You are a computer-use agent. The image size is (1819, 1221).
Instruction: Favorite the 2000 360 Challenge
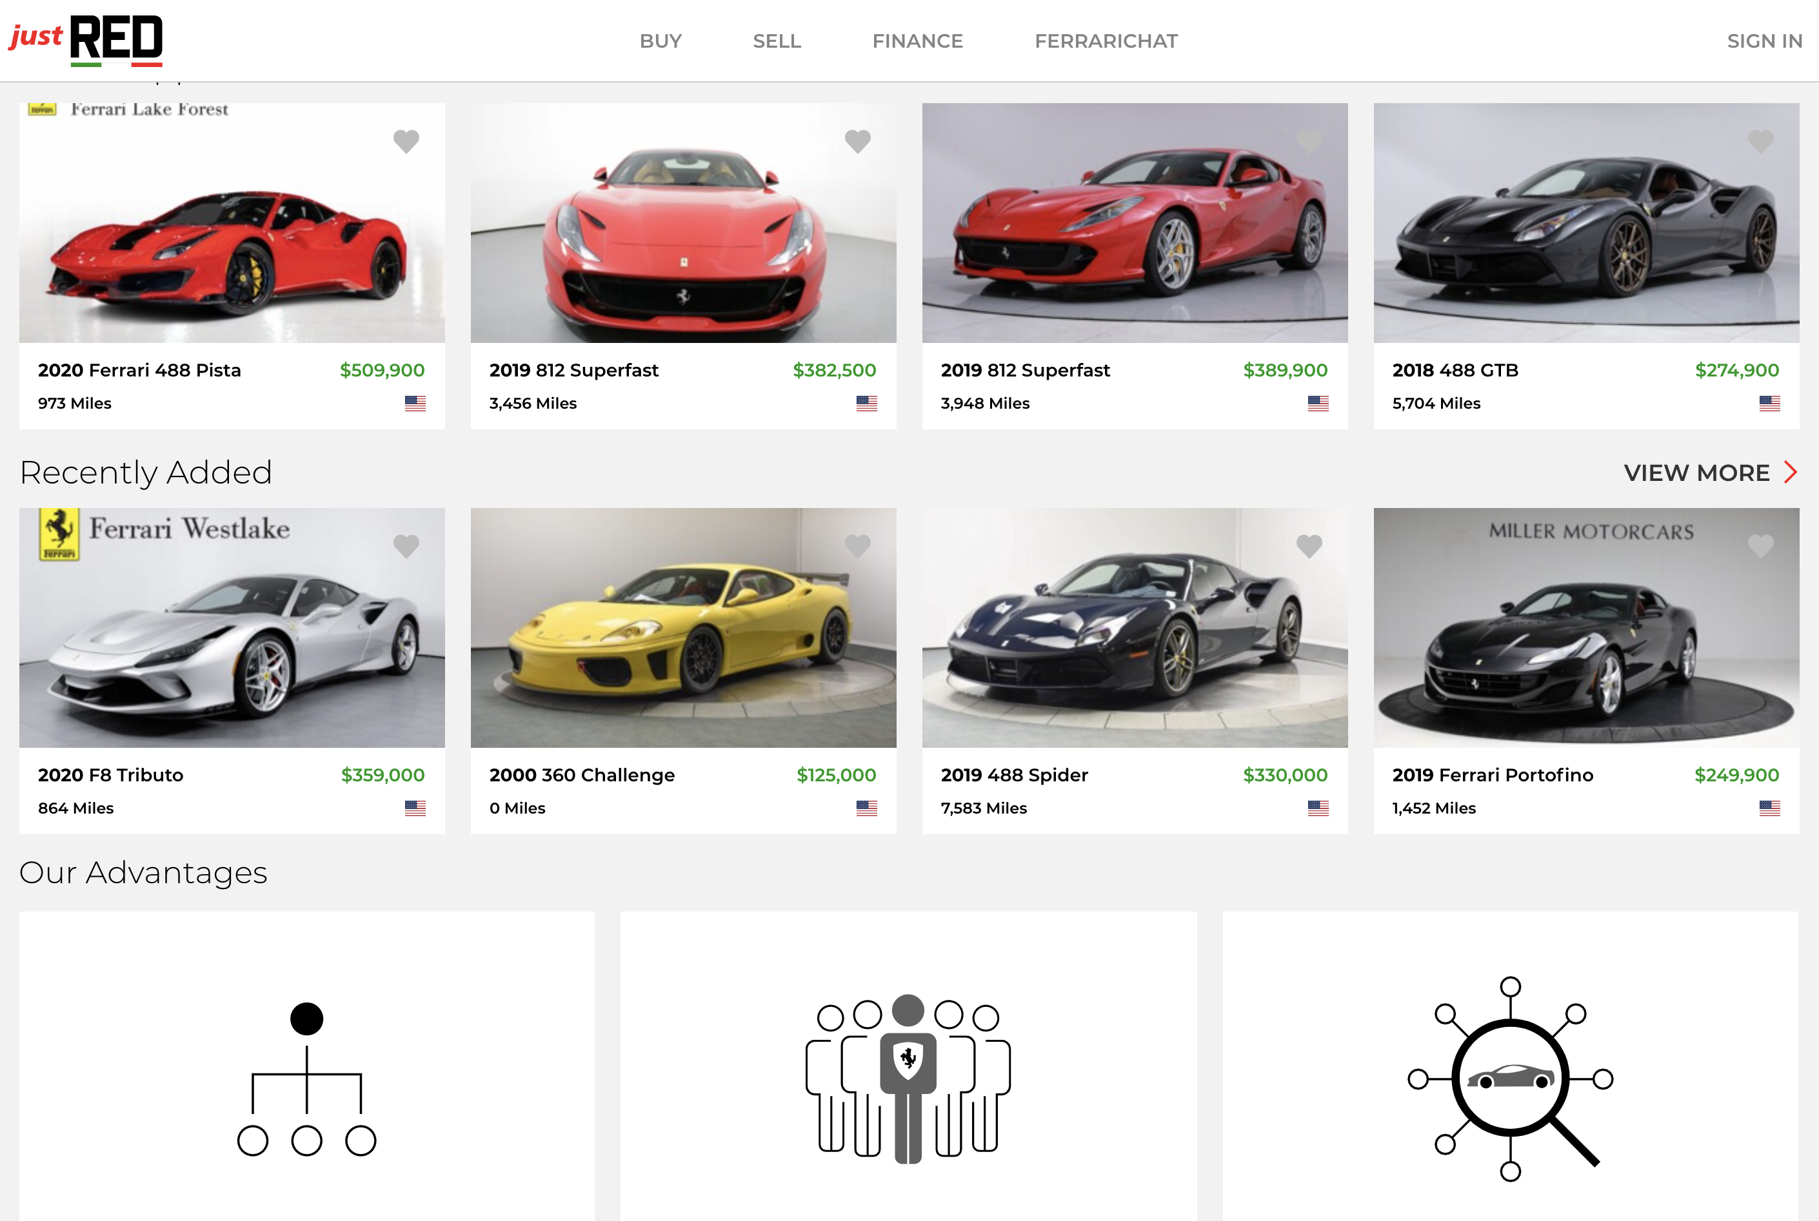tap(858, 547)
